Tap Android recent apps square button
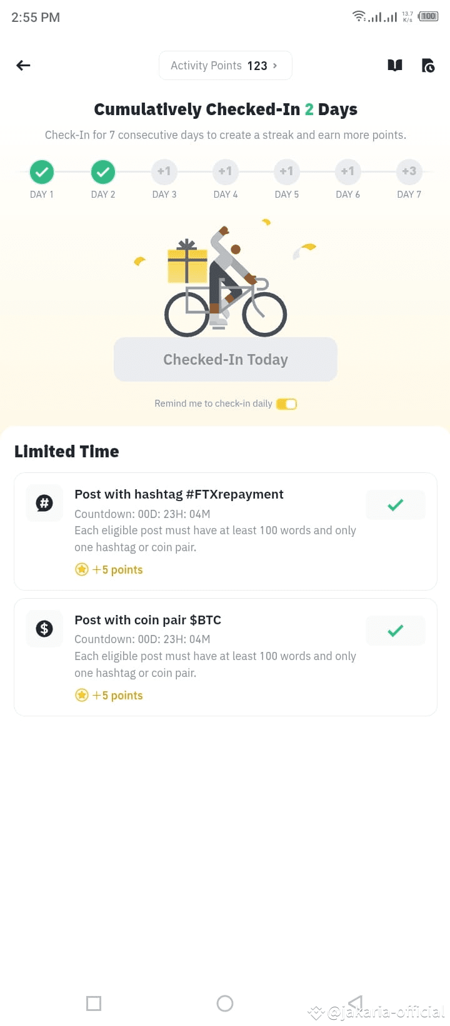Screen dimensions: 450x1026 click(x=94, y=1003)
